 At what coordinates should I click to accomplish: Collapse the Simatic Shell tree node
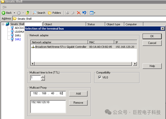click(x=3, y=24)
